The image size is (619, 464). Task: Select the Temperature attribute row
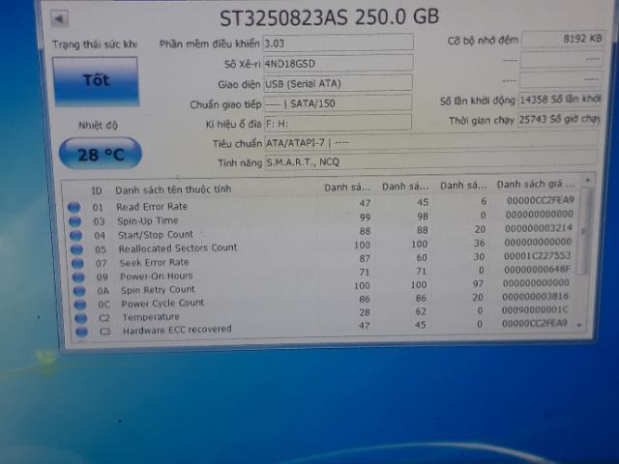(x=321, y=314)
